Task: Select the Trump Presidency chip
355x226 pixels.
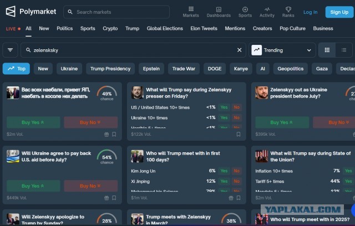Action: tap(110, 69)
